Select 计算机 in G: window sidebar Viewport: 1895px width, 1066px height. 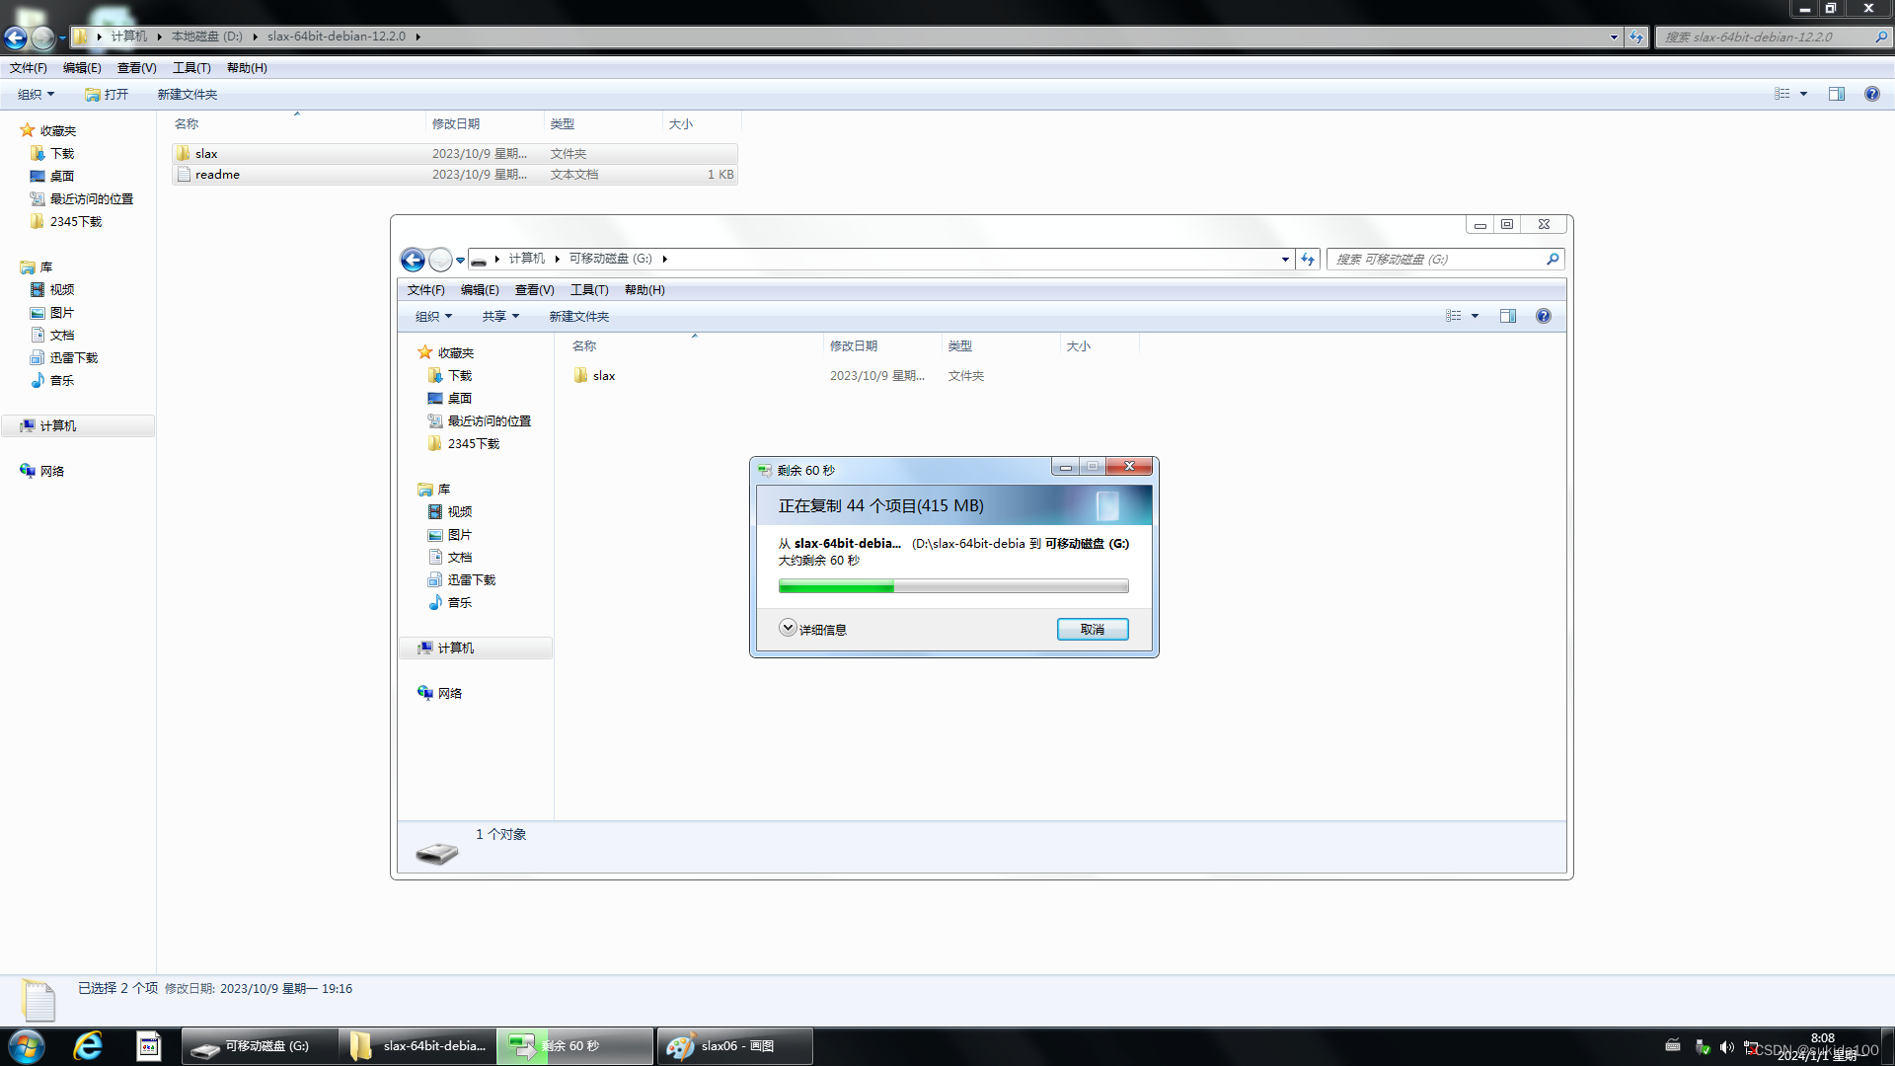[455, 648]
